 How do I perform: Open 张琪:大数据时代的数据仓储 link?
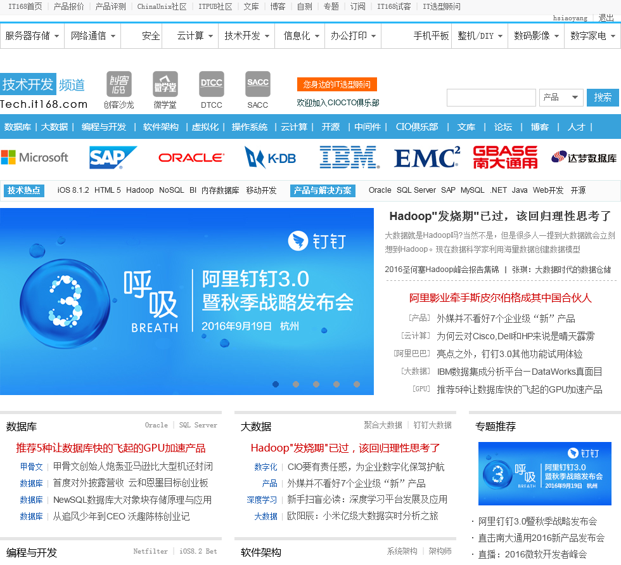point(561,270)
